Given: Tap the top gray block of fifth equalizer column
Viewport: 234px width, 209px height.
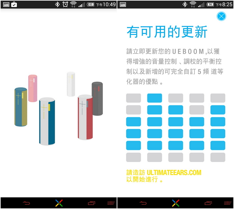Looking at the screenshot, I should pyautogui.click(x=218, y=98).
